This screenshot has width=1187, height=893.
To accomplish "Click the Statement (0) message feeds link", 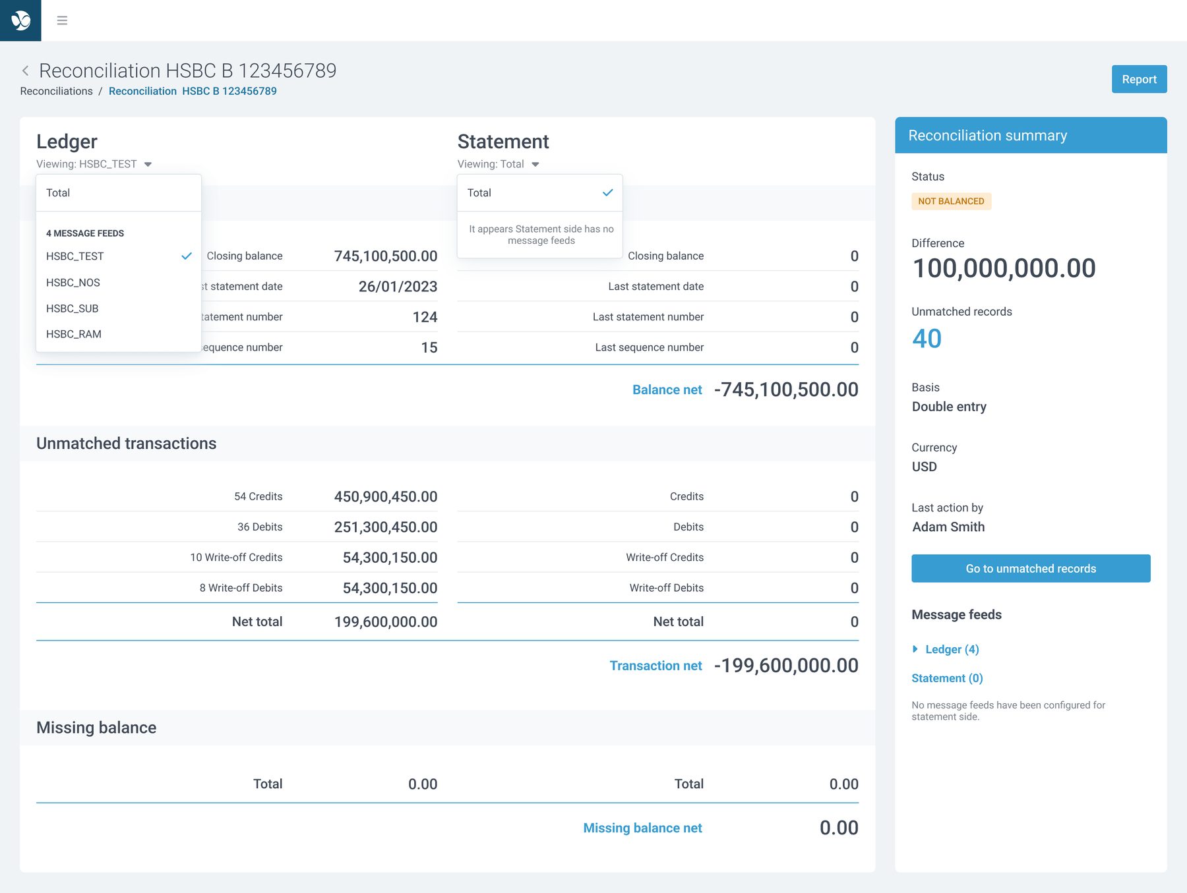I will (x=947, y=678).
